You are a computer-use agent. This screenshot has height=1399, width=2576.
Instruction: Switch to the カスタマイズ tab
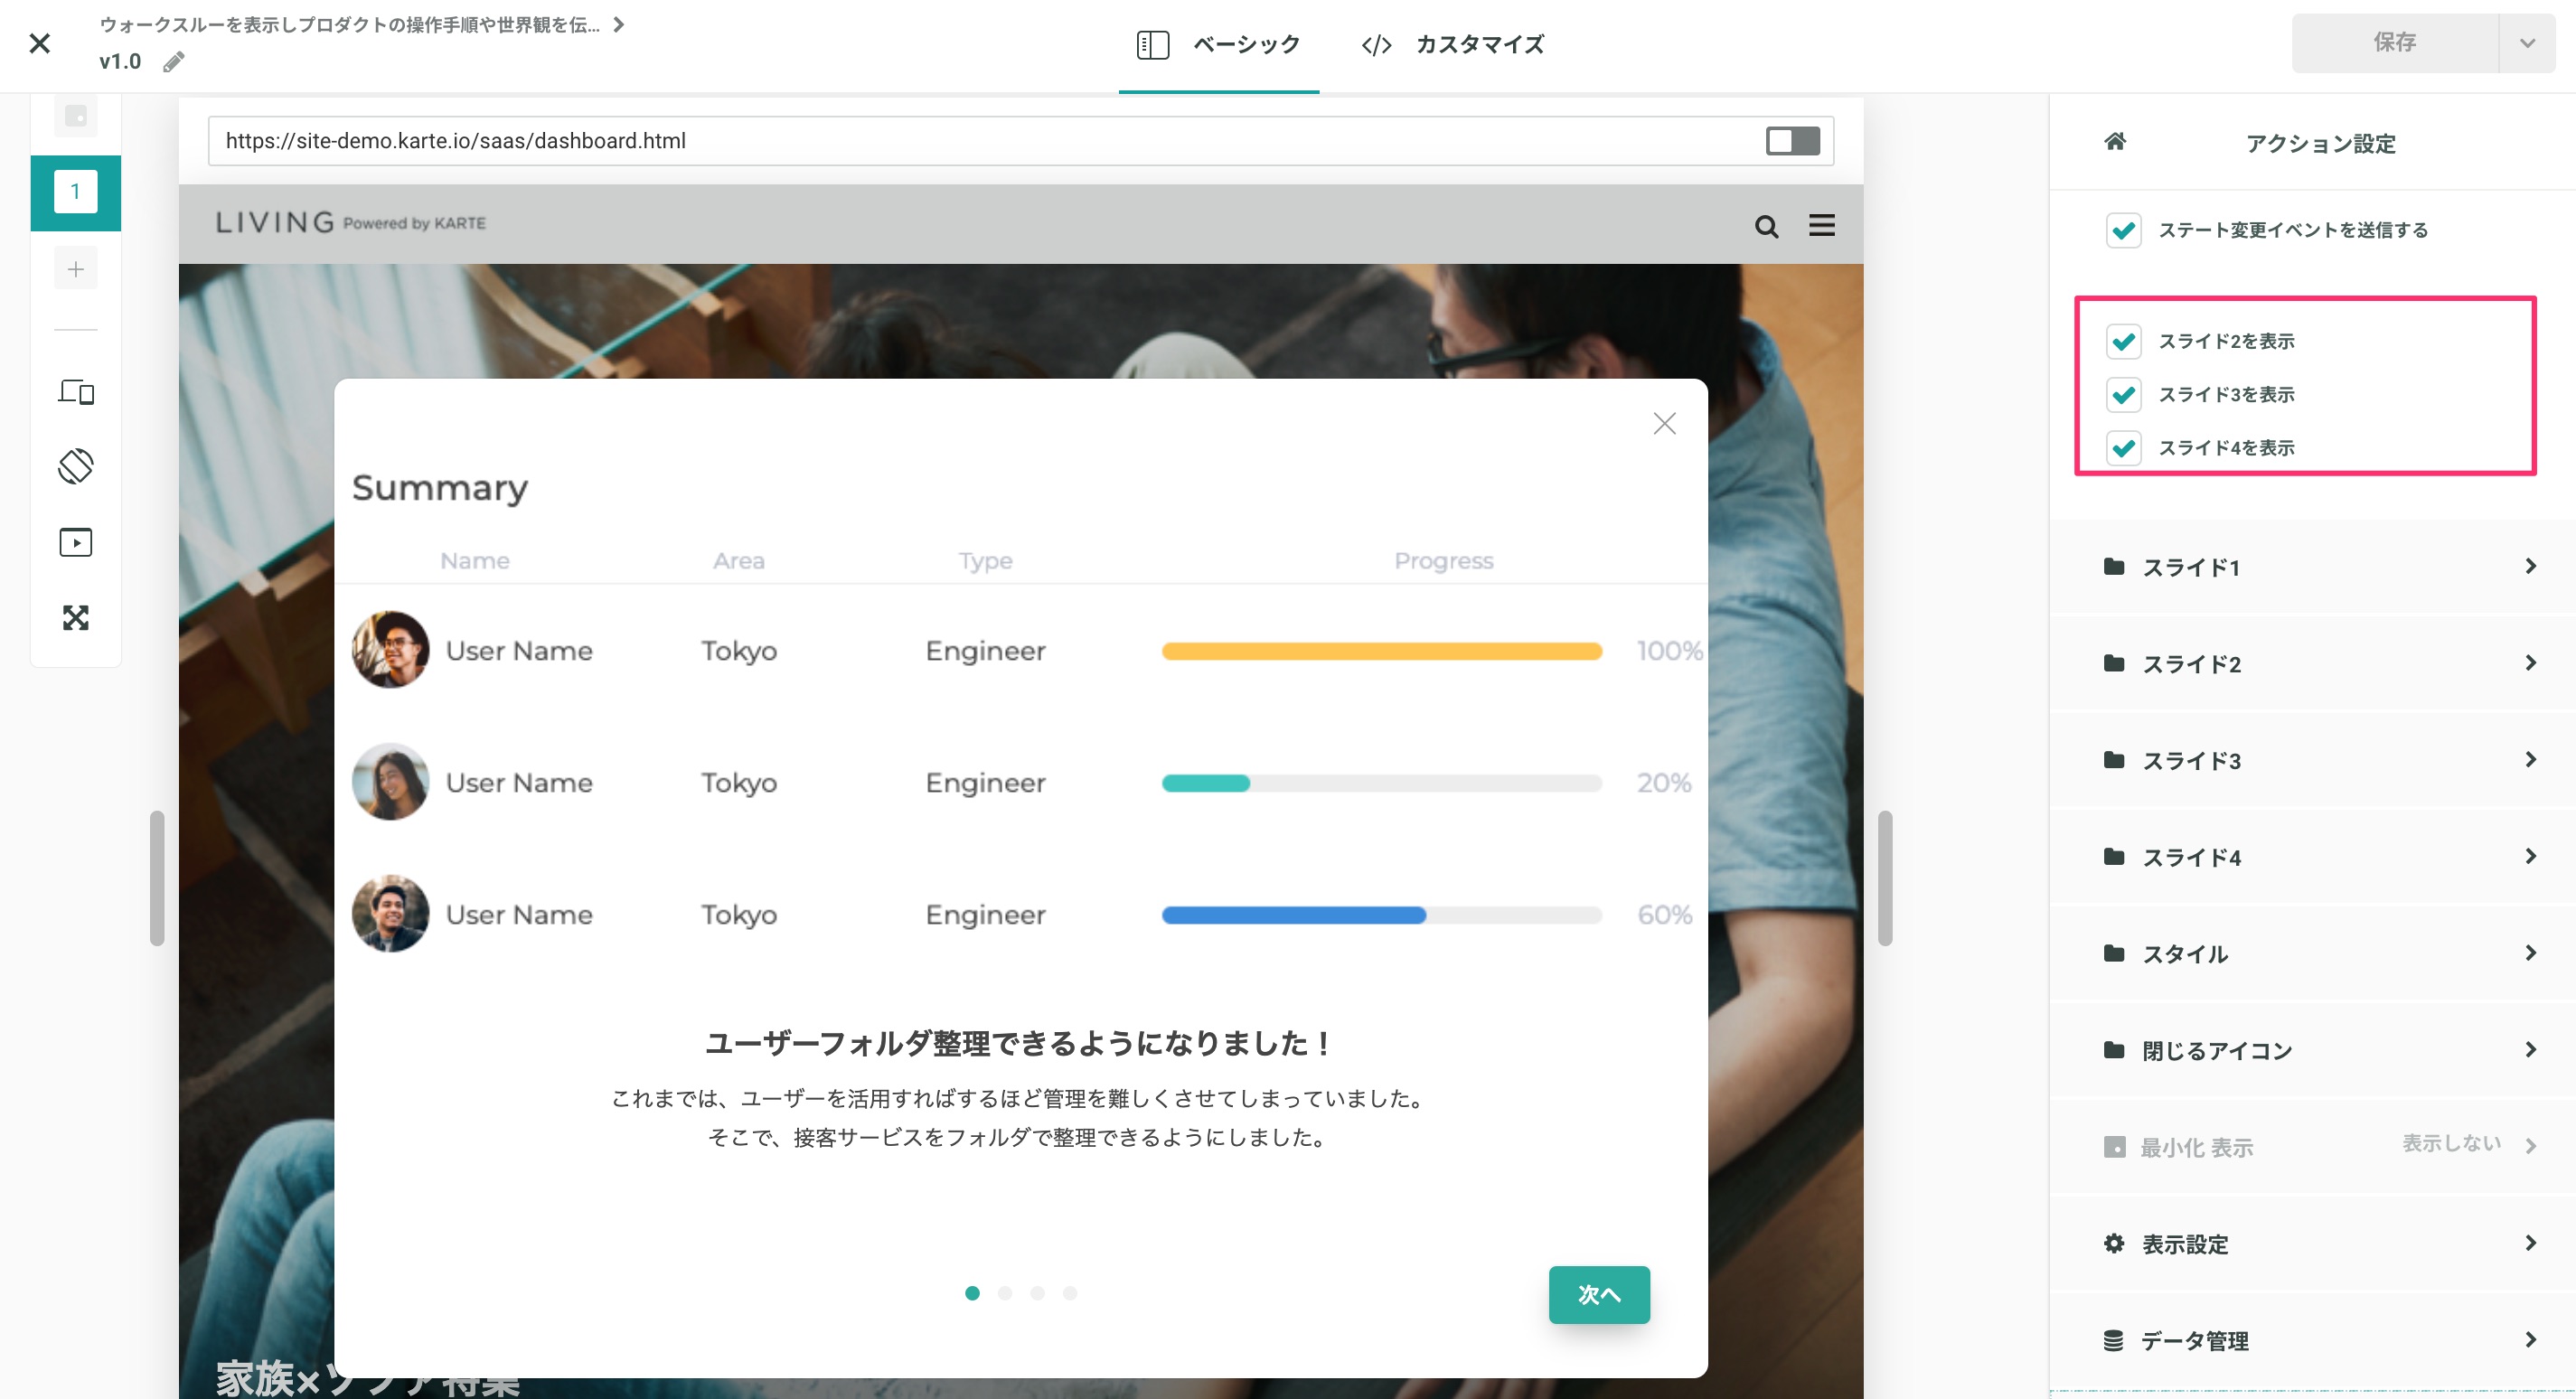(1452, 45)
